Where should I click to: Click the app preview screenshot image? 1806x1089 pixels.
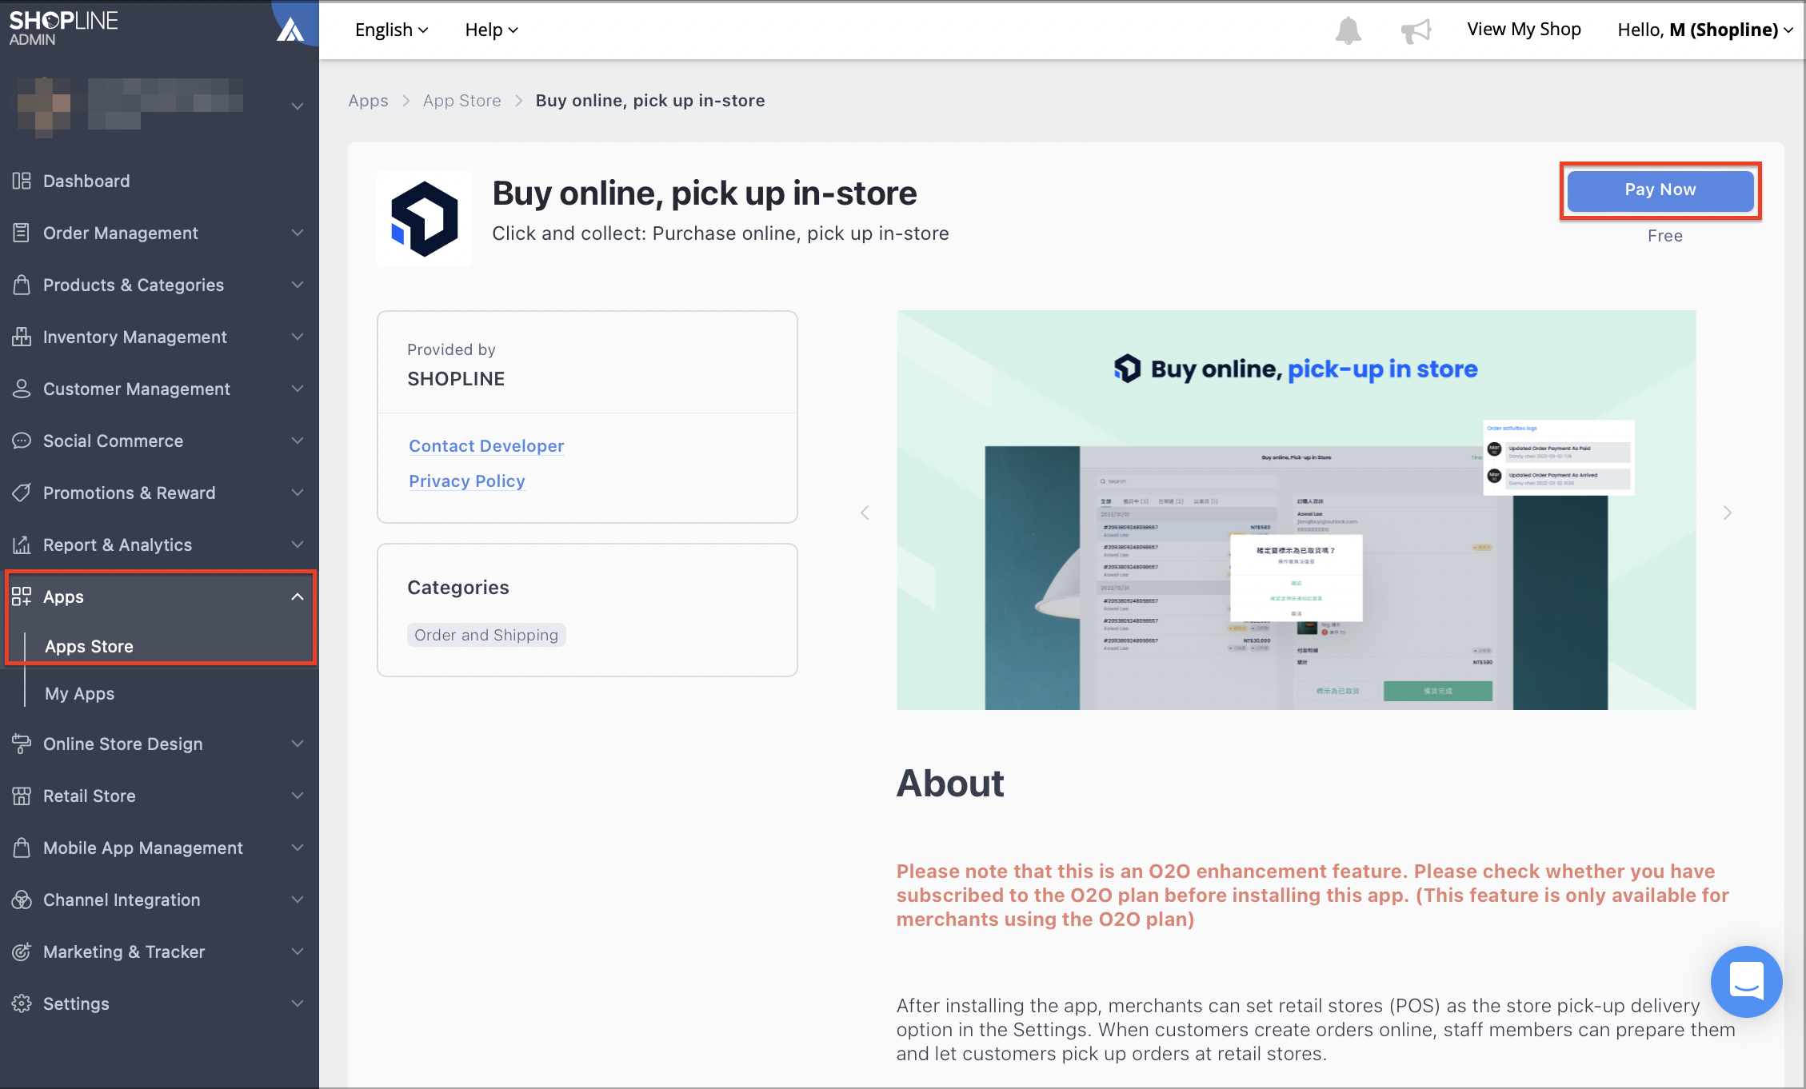[x=1296, y=510]
